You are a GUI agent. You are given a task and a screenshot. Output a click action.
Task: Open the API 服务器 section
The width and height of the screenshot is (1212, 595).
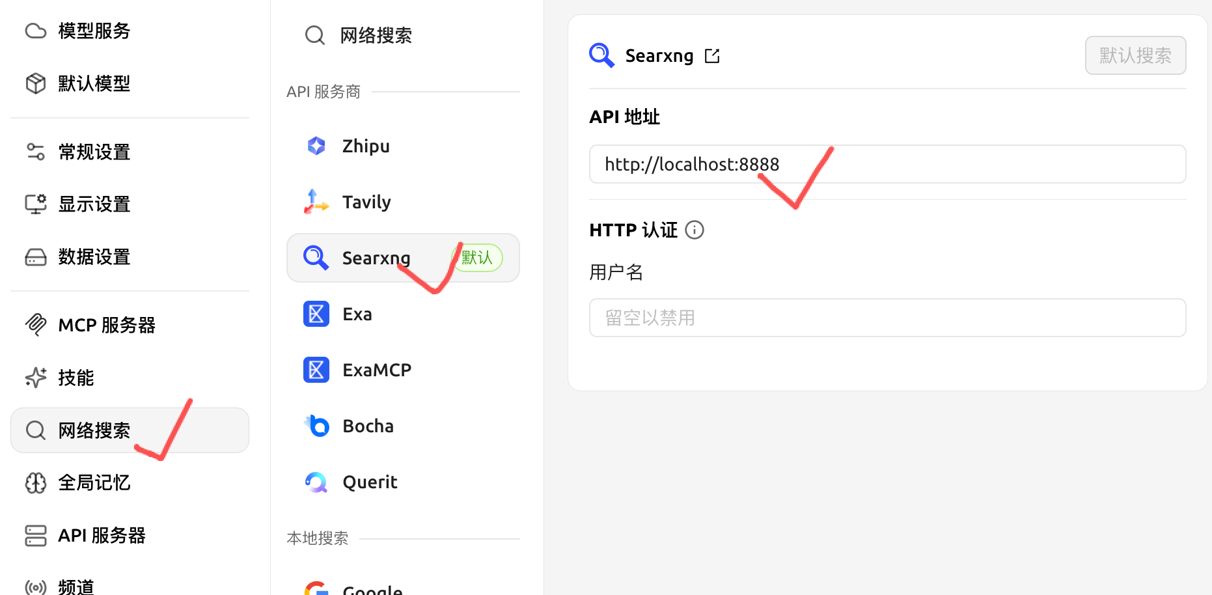coord(130,536)
